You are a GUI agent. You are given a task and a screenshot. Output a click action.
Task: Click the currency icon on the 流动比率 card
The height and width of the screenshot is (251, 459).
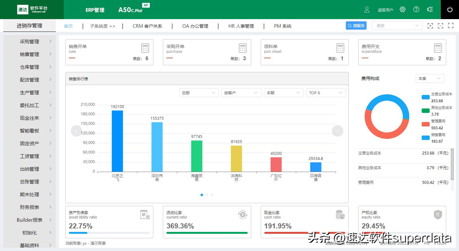coord(243,215)
